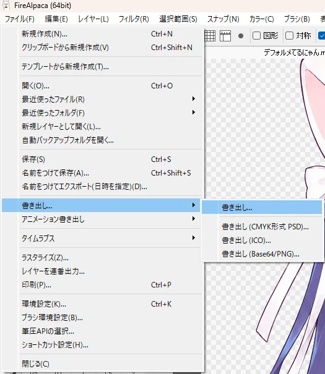325x374 pixels.
Task: Choose 書き出し (Base64/PNG)...
Action: 262,254
